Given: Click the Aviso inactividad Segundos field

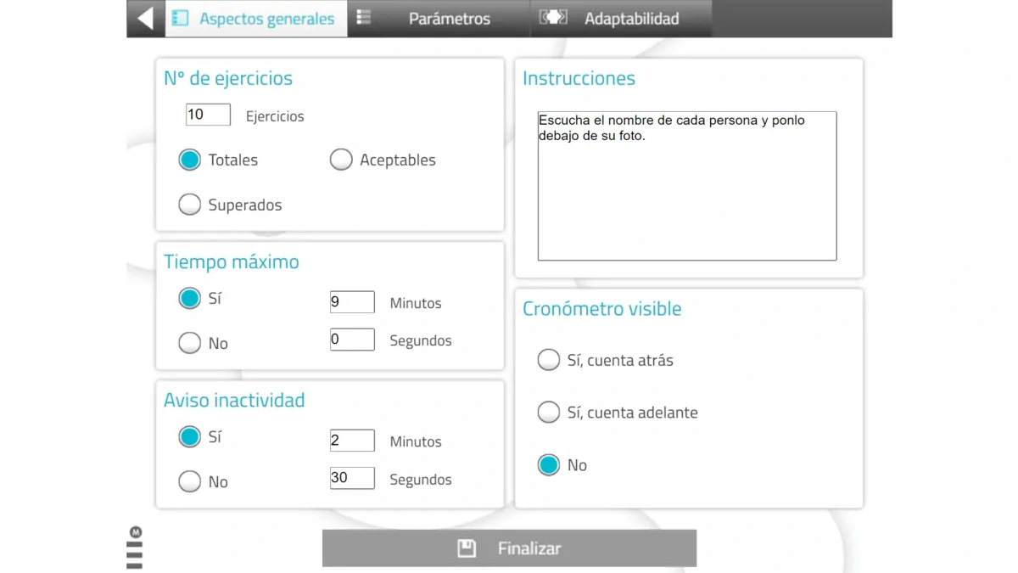Looking at the screenshot, I should pos(352,478).
